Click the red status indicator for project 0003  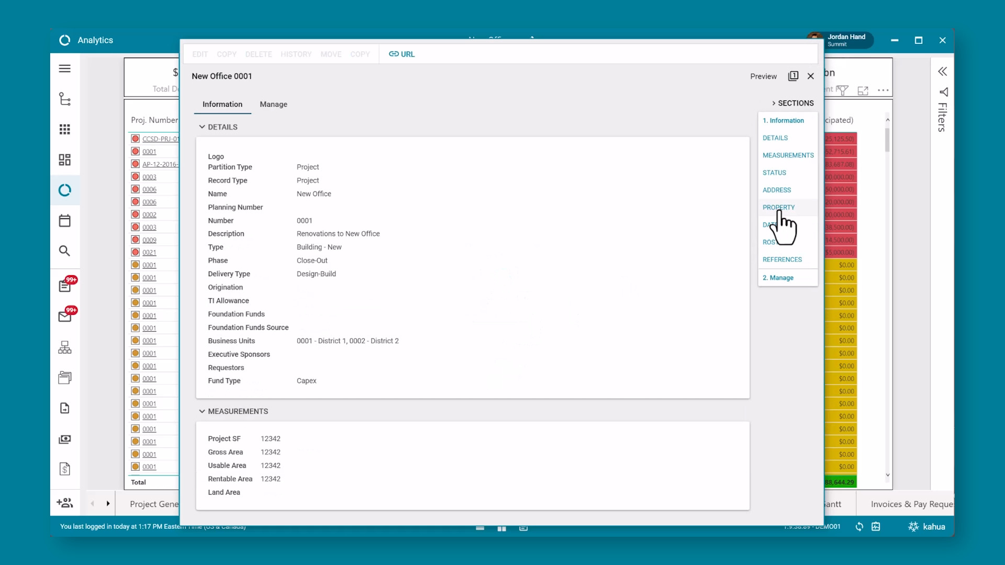point(136,177)
